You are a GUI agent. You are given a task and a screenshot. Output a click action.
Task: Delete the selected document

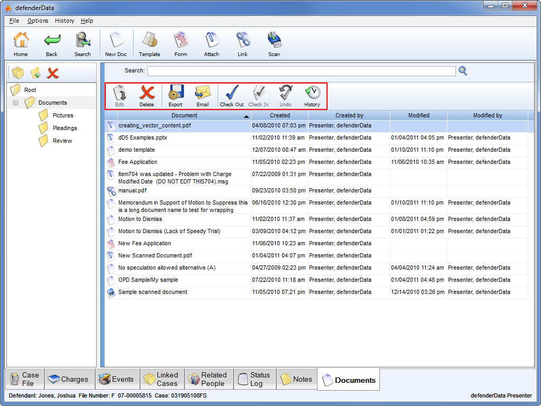point(147,96)
